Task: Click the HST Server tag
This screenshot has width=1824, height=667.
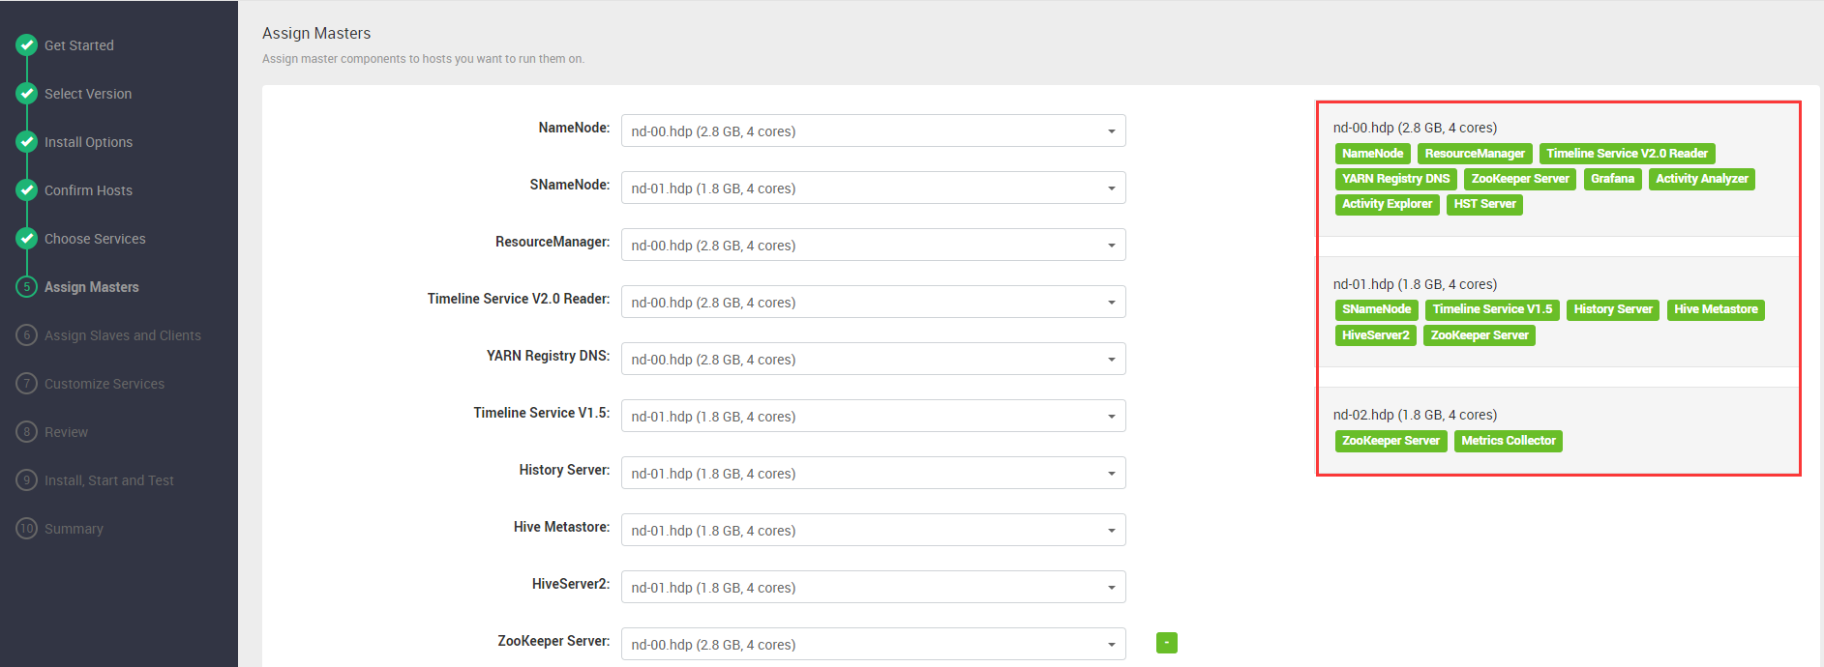Action: (x=1484, y=204)
